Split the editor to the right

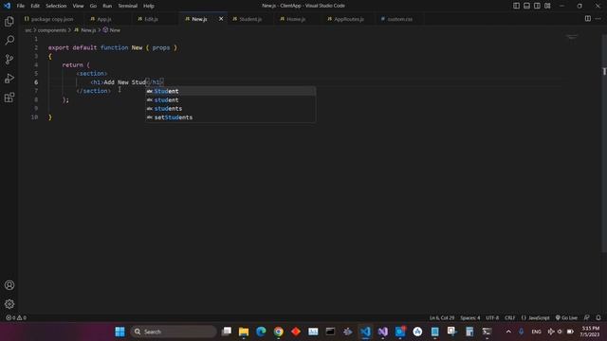tap(588, 19)
